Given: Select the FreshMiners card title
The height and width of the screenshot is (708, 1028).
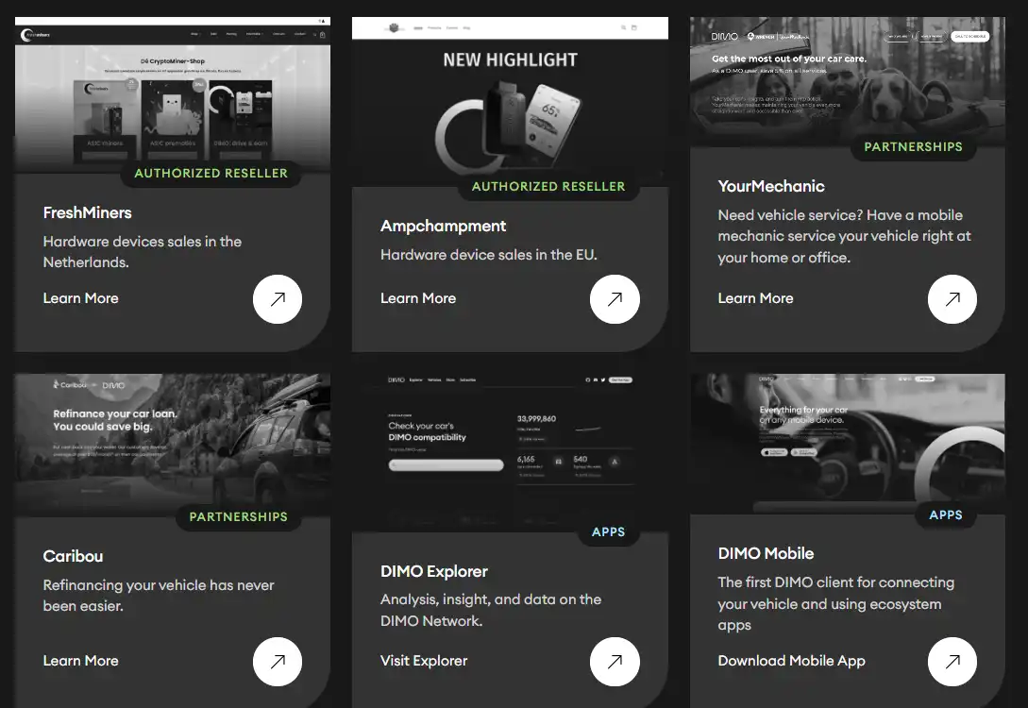Looking at the screenshot, I should (x=87, y=212).
